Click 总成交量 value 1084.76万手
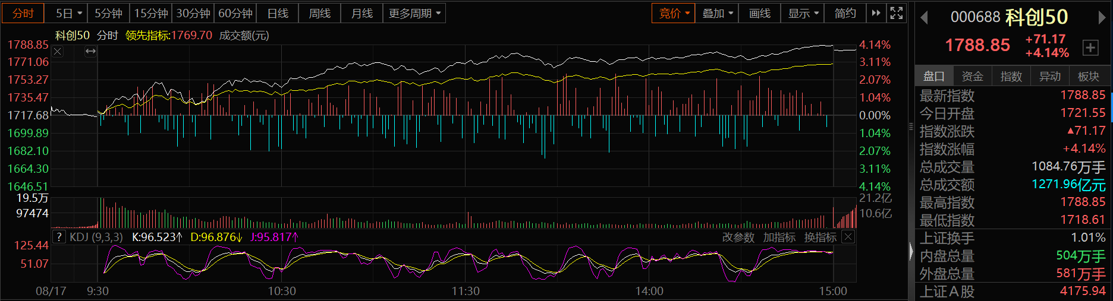Screen dimensions: 1113x301 click(1068, 167)
